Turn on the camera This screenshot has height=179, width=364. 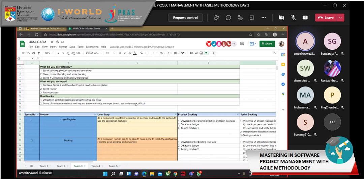[281, 18]
